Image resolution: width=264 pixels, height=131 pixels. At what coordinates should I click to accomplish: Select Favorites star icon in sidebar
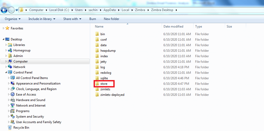click(7, 28)
